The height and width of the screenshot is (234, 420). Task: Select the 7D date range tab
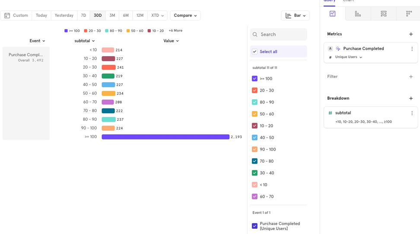pos(83,16)
